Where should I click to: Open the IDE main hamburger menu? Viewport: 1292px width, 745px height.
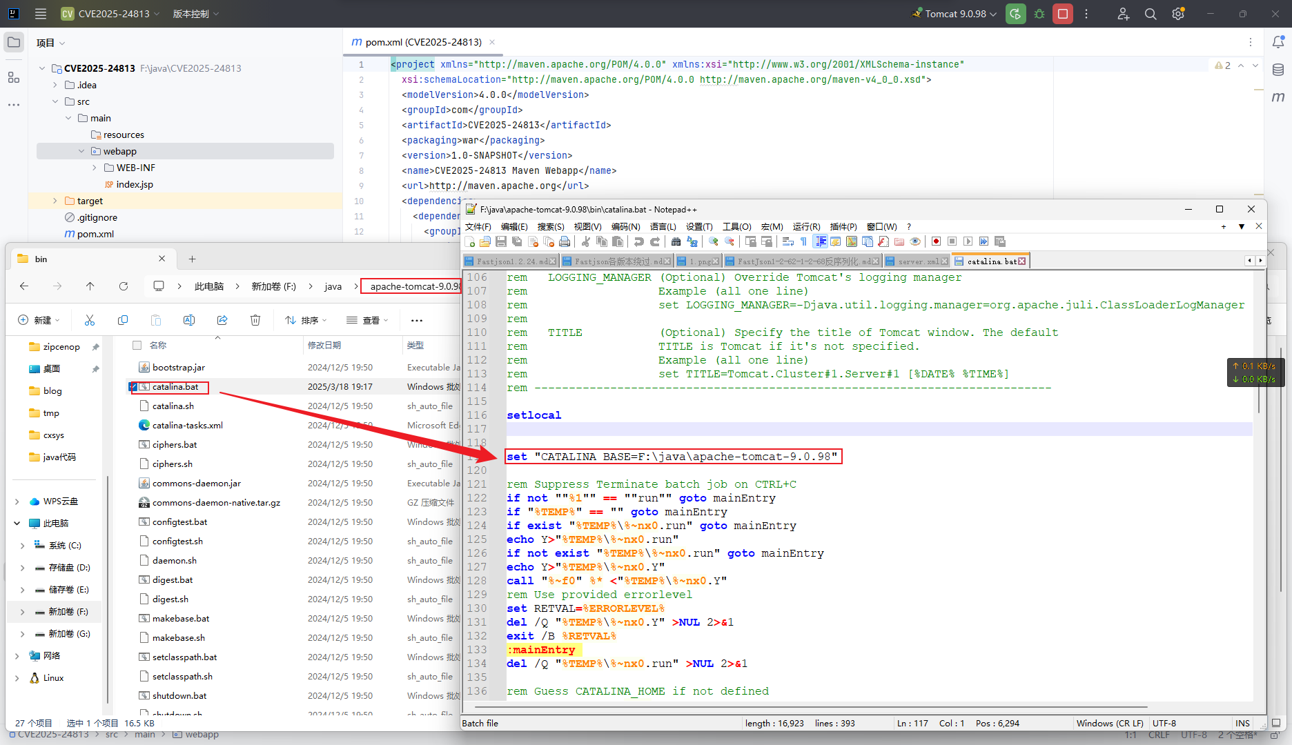[x=41, y=14]
